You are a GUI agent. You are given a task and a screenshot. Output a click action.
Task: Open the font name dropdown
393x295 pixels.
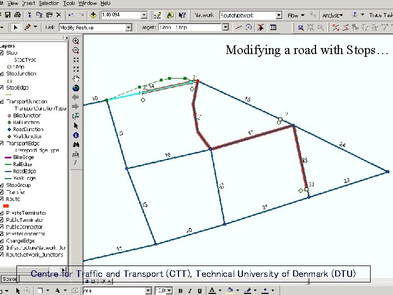(148, 291)
